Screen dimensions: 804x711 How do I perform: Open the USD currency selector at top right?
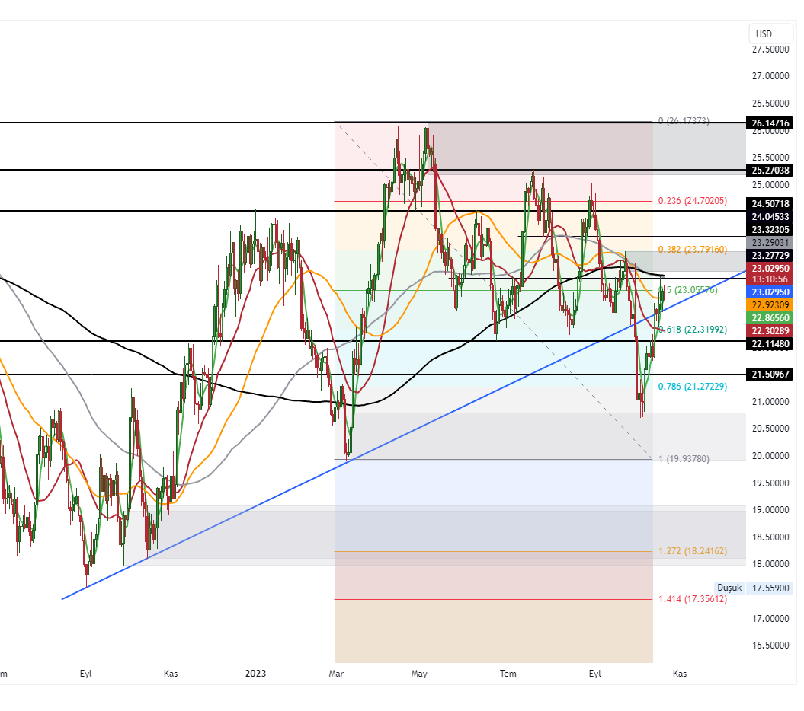[770, 33]
